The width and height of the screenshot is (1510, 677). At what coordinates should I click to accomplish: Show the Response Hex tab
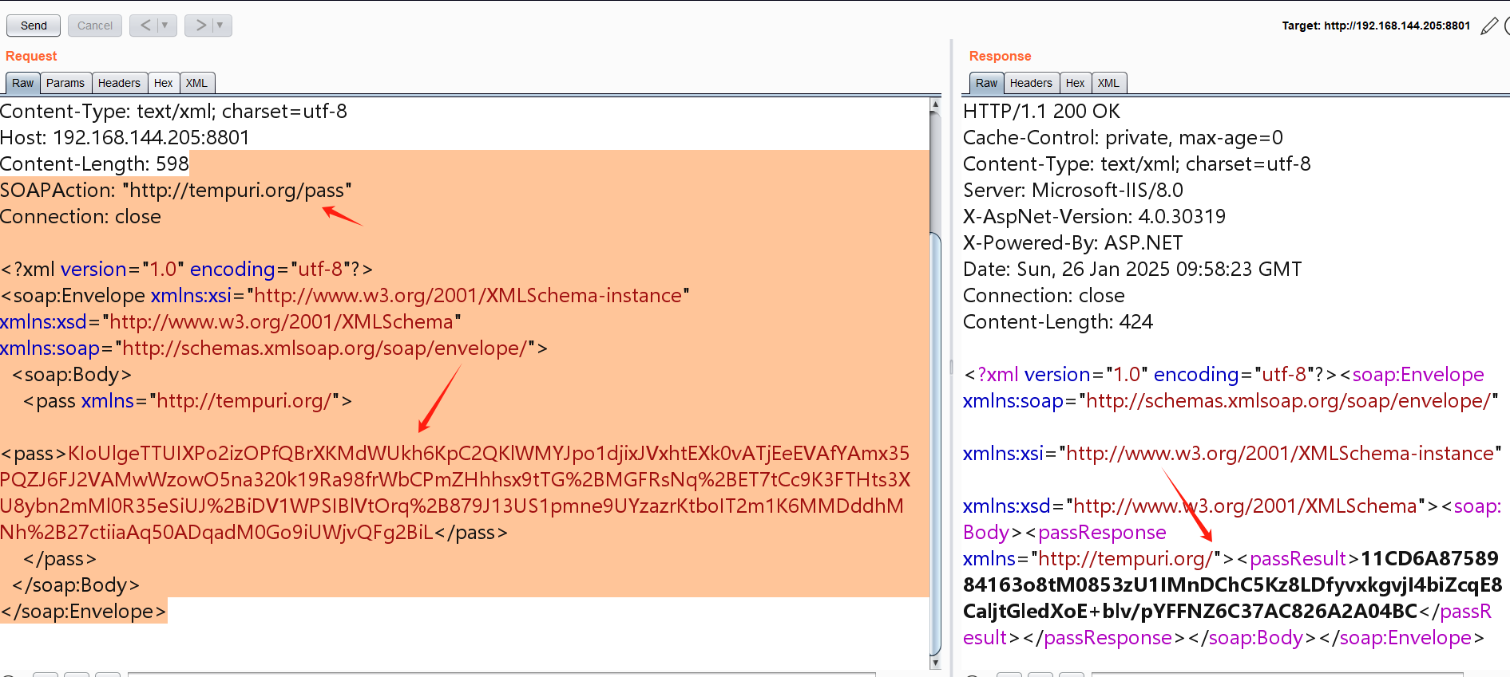click(1075, 83)
